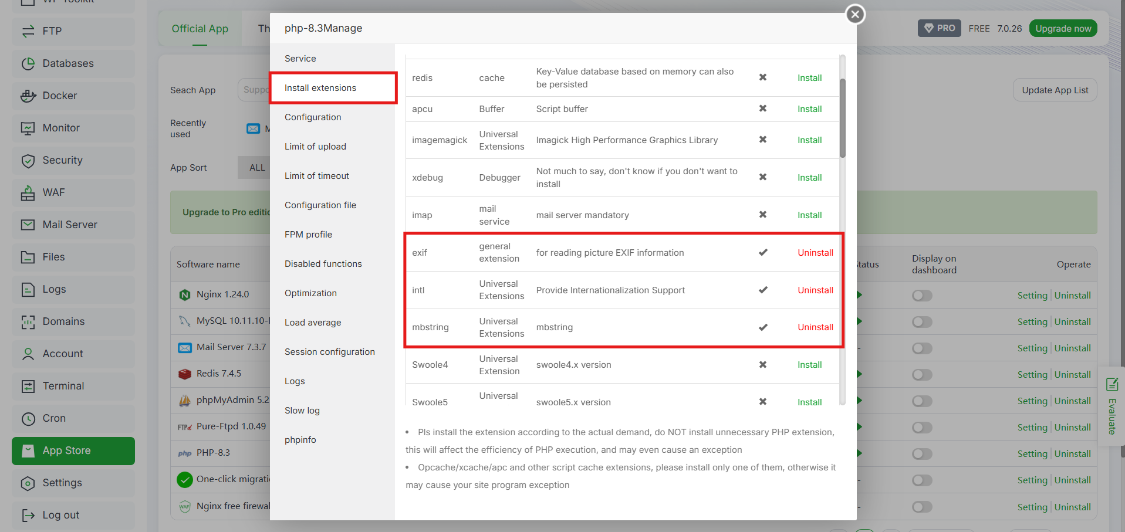The height and width of the screenshot is (532, 1125).
Task: Click the One-click migration green check icon
Action: [185, 479]
